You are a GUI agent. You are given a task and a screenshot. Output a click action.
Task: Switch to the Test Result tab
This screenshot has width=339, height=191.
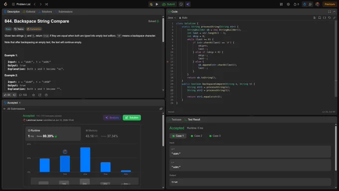point(192,120)
